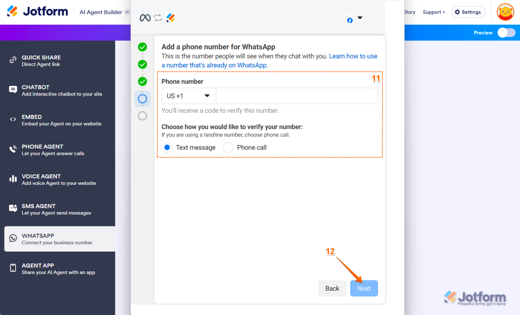Click the second completed step checkmark
The height and width of the screenshot is (315, 520).
tap(142, 64)
